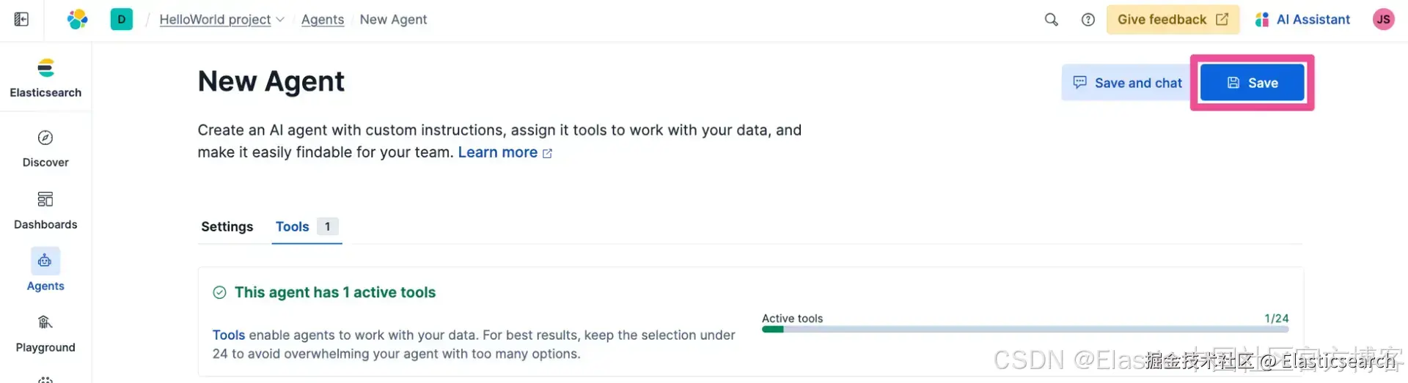Click the Elasticsearch solution logo
The height and width of the screenshot is (383, 1408).
tap(45, 69)
